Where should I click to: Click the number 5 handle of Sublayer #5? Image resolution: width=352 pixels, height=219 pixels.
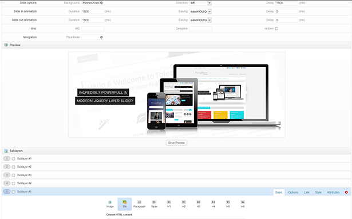[7, 192]
